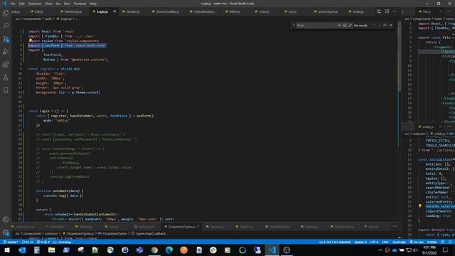
Task: Open the Help menu
Action: [93, 4]
